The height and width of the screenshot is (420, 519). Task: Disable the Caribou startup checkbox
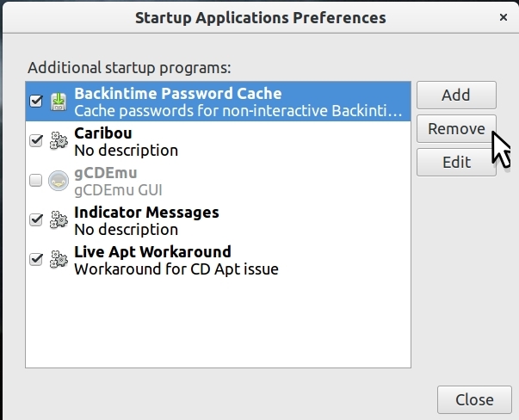pyautogui.click(x=36, y=141)
